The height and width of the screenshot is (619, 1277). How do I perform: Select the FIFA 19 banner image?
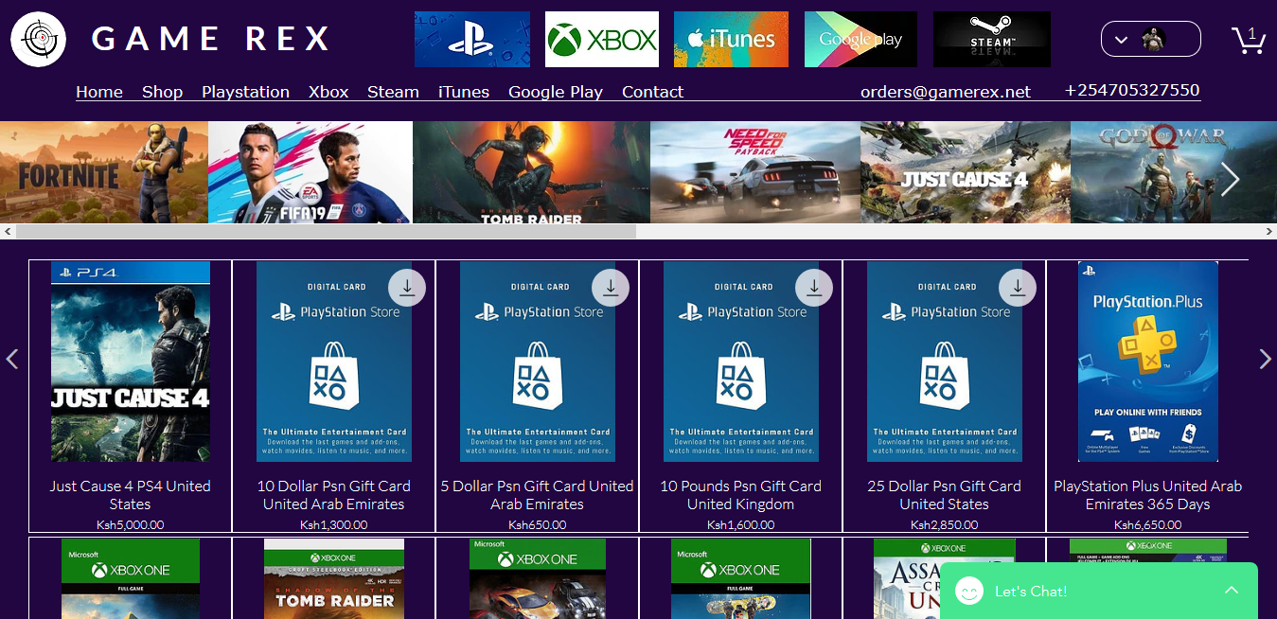coord(310,172)
